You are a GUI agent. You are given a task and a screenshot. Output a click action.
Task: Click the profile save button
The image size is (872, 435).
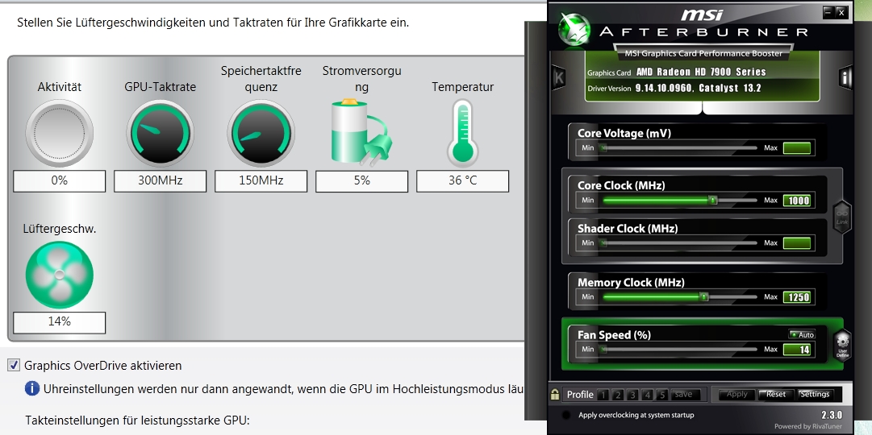(683, 395)
